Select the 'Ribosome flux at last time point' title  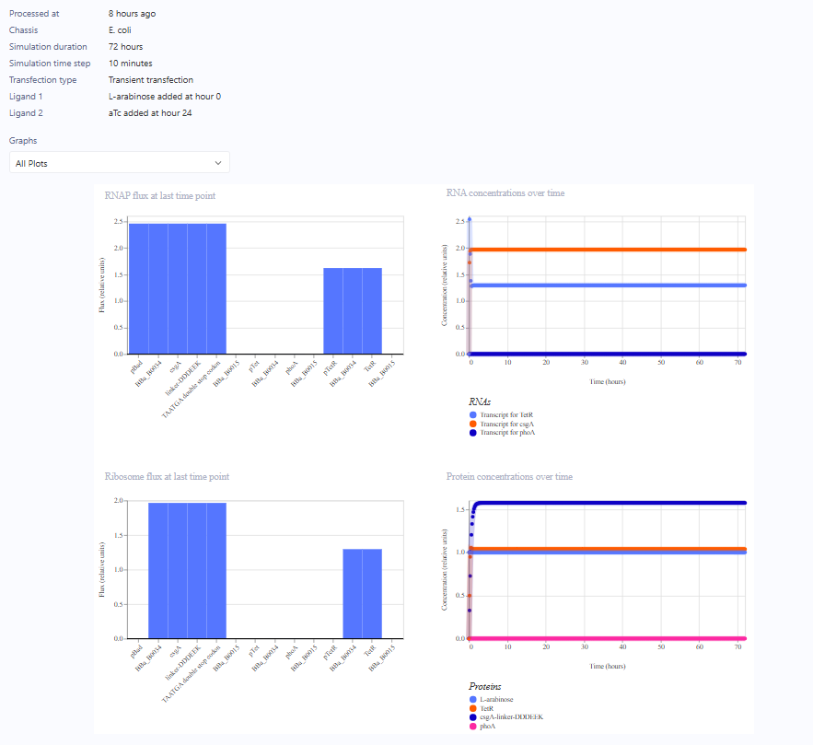(x=167, y=476)
